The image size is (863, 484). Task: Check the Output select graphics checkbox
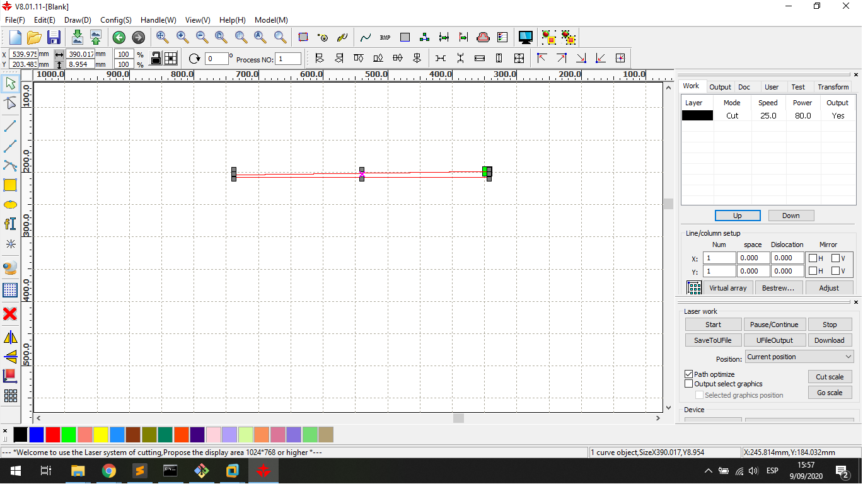688,384
